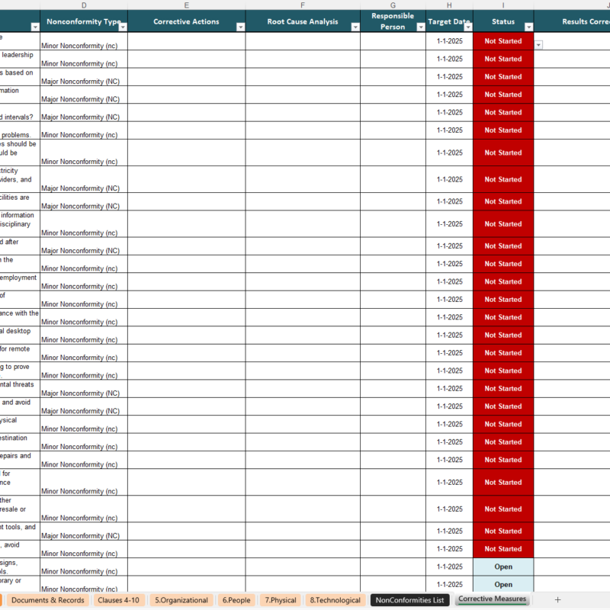Screen dimensions: 610x610
Task: Open the 7.Physical sheet tab
Action: 282,600
